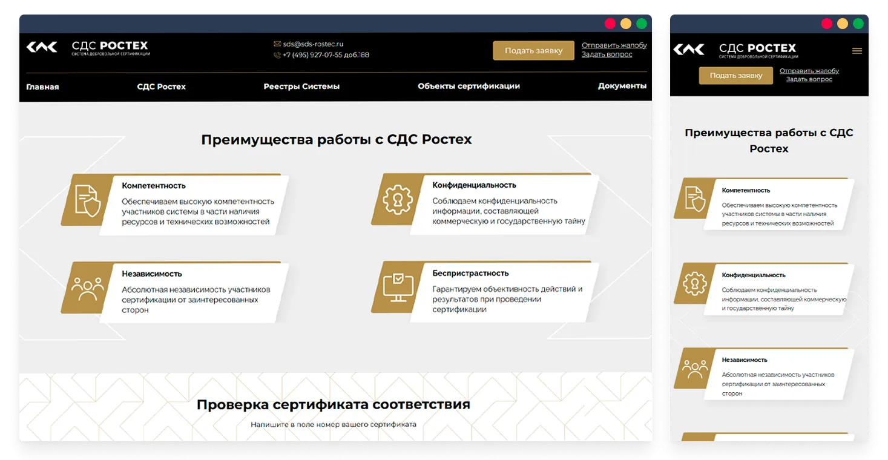Image resolution: width=888 pixels, height=460 pixels.
Task: Click the monitor Беспристрастность icon in desktop view
Action: [x=398, y=287]
